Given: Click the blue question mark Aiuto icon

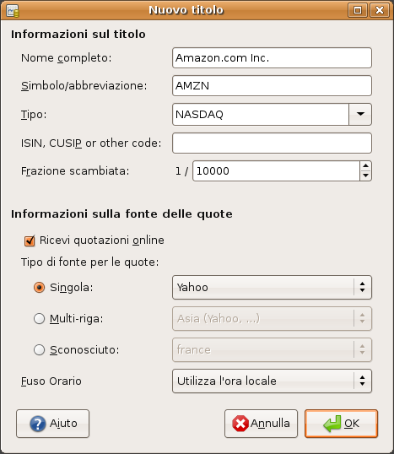Looking at the screenshot, I should (x=38, y=424).
